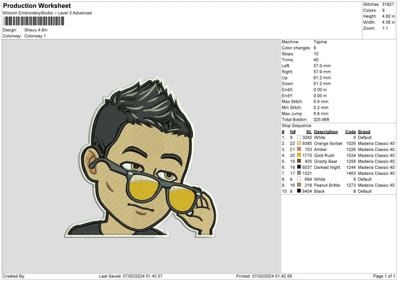Click the Right label in machine stats
398x281 pixels.
[x=287, y=72]
